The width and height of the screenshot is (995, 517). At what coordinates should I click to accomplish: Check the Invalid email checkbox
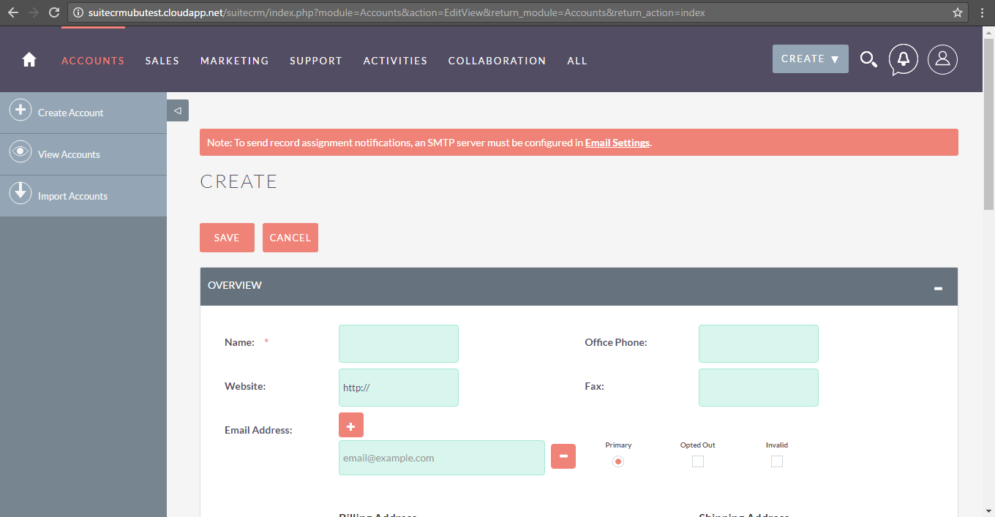(777, 461)
